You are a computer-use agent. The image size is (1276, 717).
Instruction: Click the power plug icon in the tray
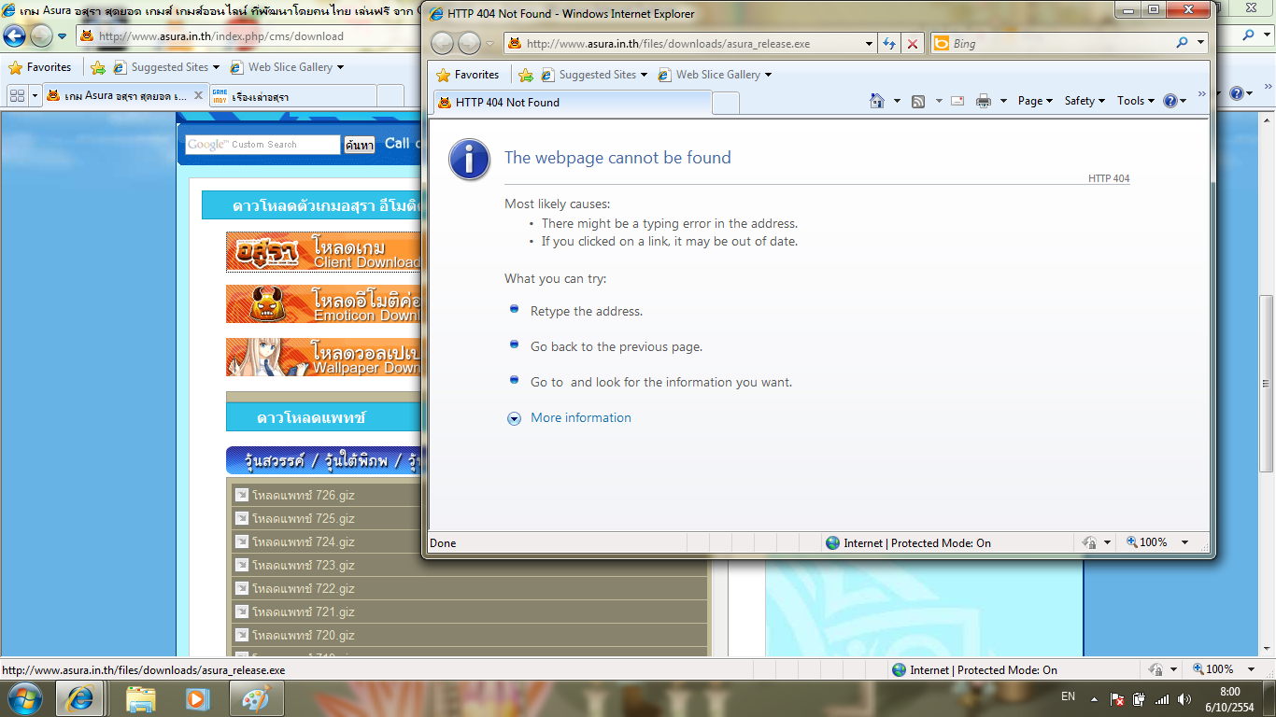click(1140, 699)
